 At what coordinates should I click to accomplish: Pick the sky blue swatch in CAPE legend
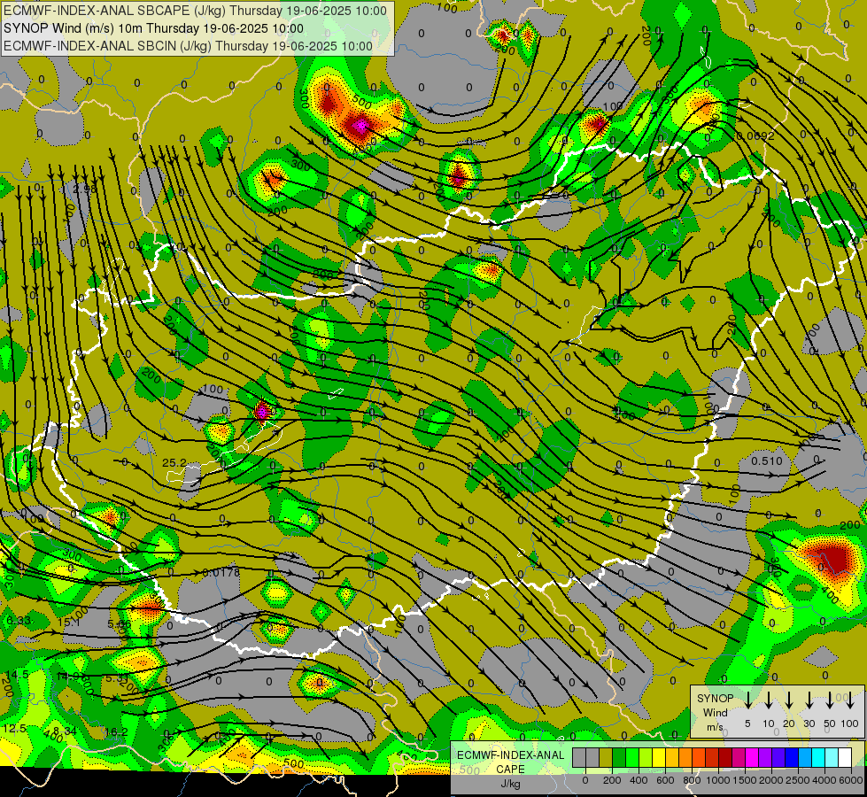pyautogui.click(x=806, y=757)
